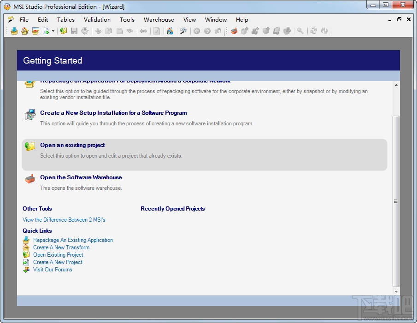This screenshot has height=323, width=417.
Task: Open the Warehouse menu
Action: pyautogui.click(x=159, y=20)
